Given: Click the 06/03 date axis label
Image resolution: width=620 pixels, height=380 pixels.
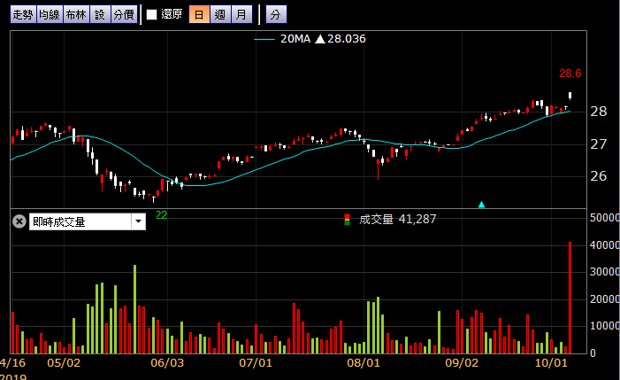Looking at the screenshot, I should coord(167,363).
